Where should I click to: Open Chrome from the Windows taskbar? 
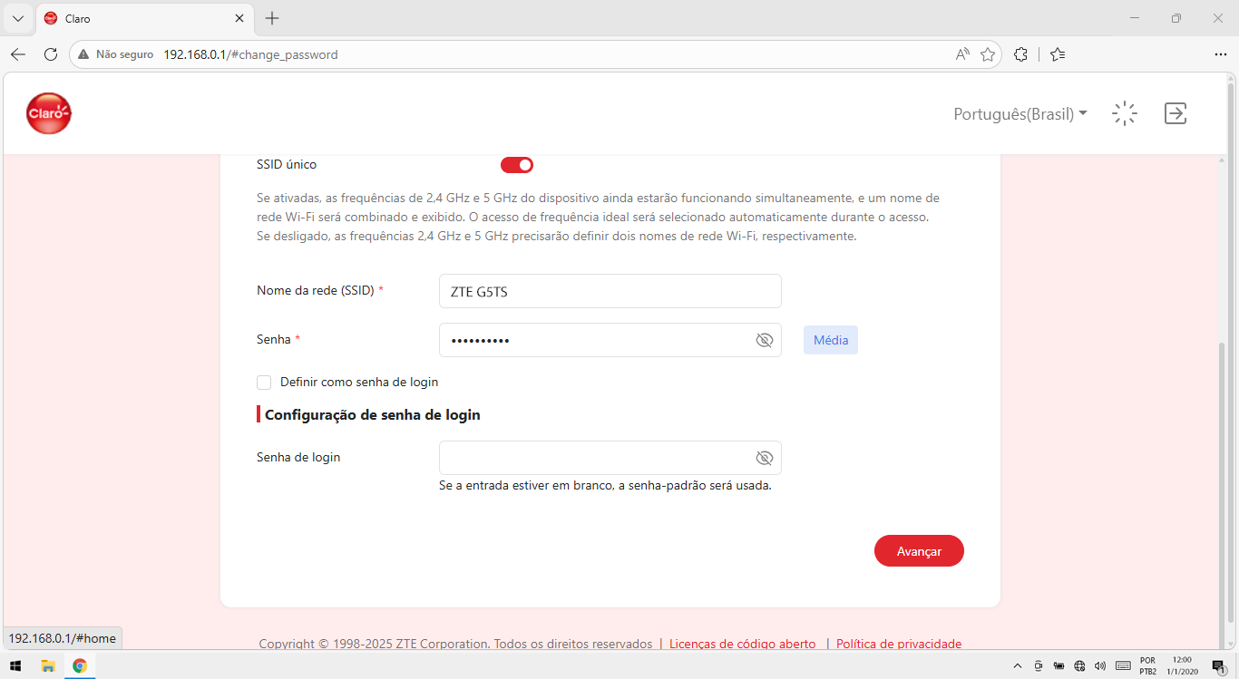tap(80, 666)
